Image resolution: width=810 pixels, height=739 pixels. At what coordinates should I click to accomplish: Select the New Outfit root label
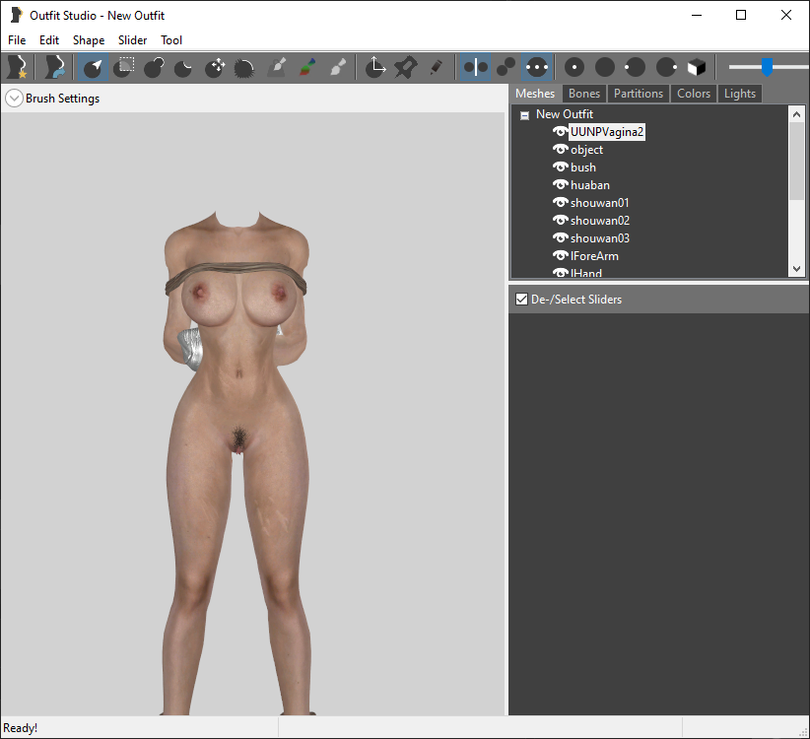point(564,114)
